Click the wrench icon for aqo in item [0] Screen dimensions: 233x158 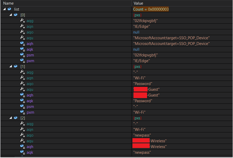(x=22, y=32)
